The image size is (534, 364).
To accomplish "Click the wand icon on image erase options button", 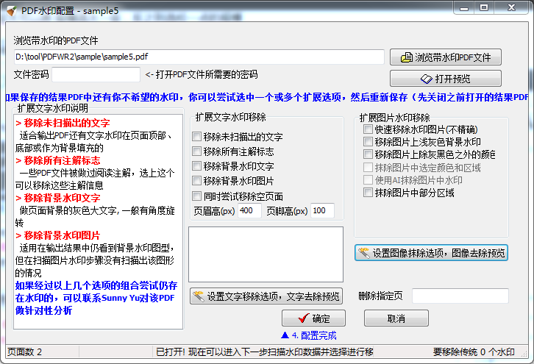I will [x=363, y=253].
